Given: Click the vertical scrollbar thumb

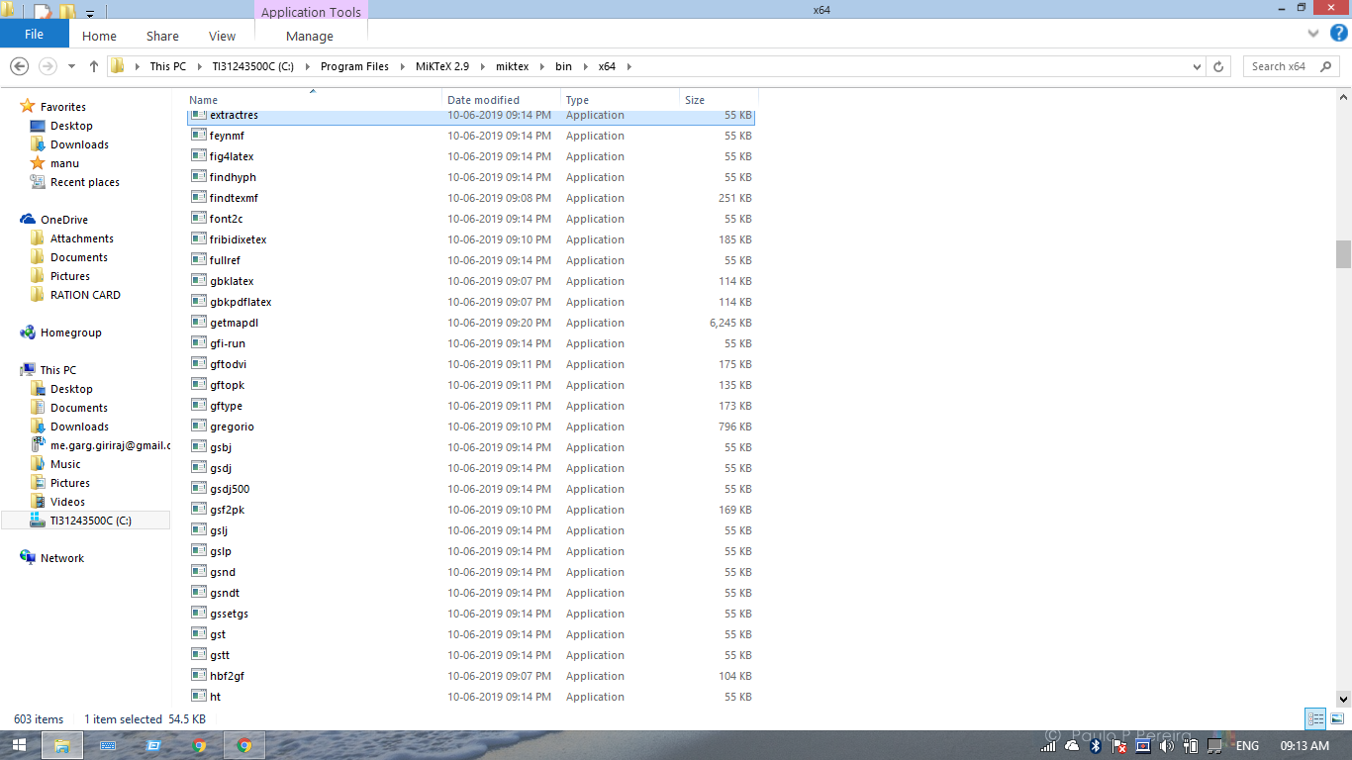Looking at the screenshot, I should (1343, 254).
